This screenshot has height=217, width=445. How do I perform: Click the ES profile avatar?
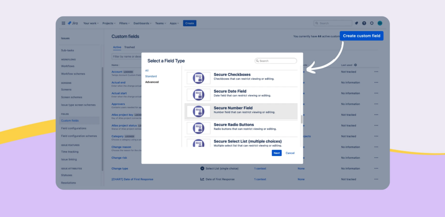pos(380,23)
